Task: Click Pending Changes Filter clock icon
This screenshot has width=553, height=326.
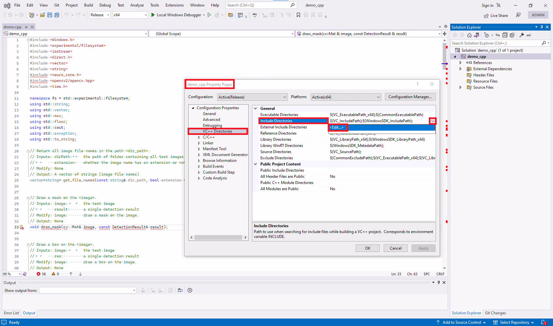Action: 486,35
